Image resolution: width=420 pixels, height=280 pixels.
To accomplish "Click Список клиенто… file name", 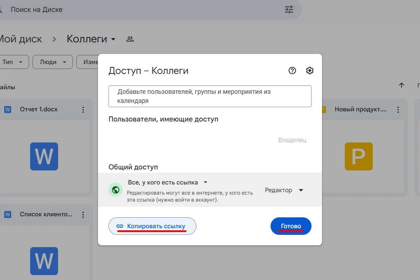I will 46,214.
